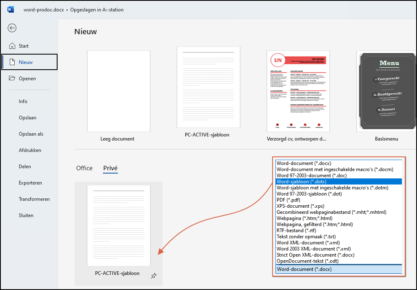Click the Start home icon
The image size is (417, 290).
point(12,46)
